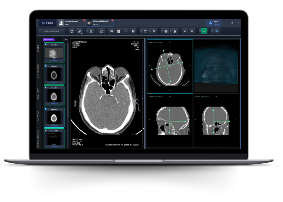Select the Eraser annotation tool
Image resolution: width=283 pixels, height=202 pixels.
tap(101, 31)
